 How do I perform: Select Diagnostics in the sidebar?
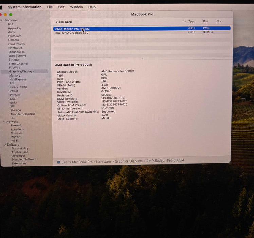(17, 52)
